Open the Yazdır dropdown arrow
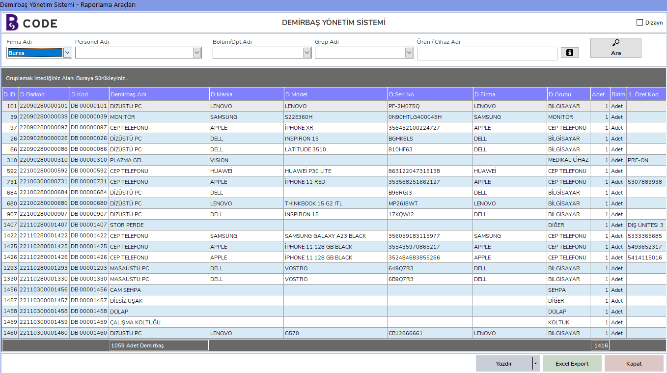The image size is (667, 373). pos(536,364)
